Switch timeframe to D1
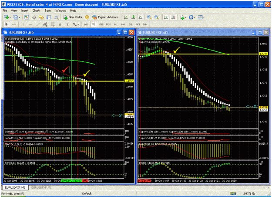The height and width of the screenshot is (197, 272). tap(131, 24)
